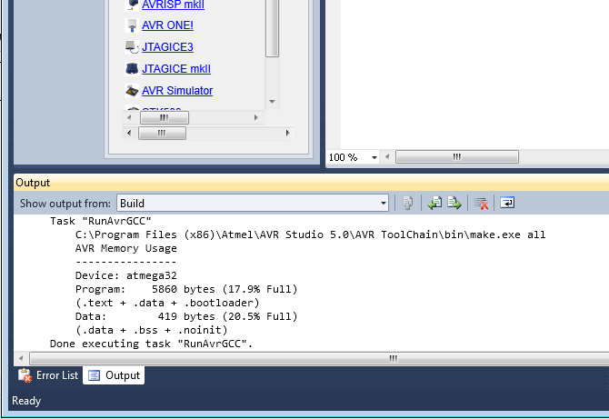Click the 'Data: 419 bytes' output line
Viewport: 609px width, 419px height.
(186, 316)
